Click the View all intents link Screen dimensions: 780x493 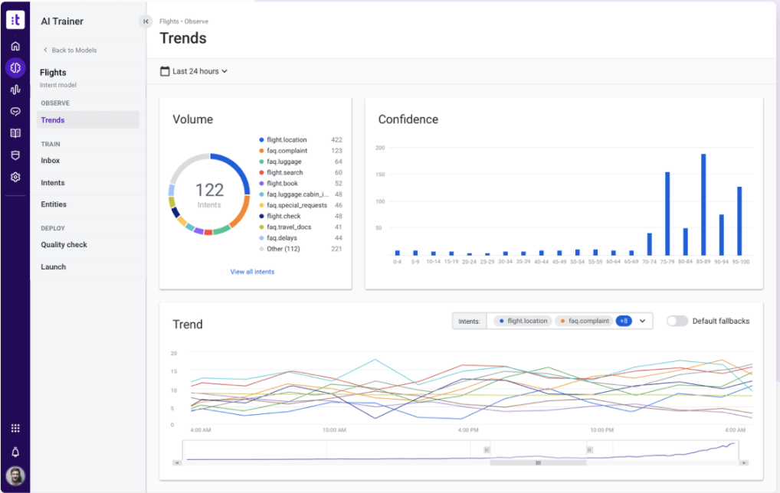(252, 272)
